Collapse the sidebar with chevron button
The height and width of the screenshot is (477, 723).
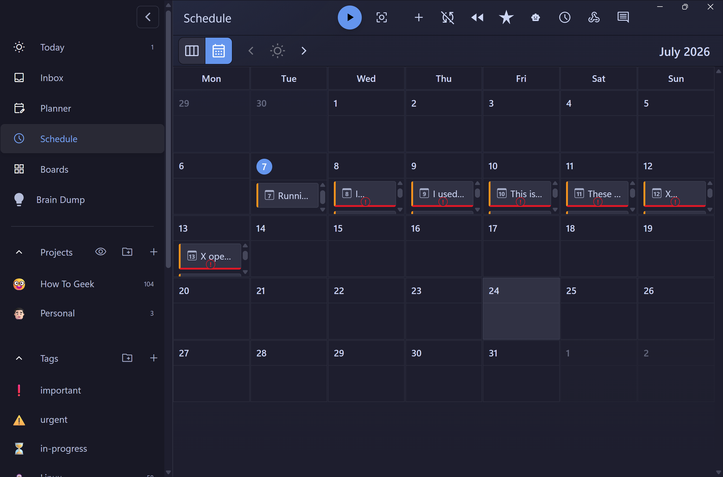(148, 17)
